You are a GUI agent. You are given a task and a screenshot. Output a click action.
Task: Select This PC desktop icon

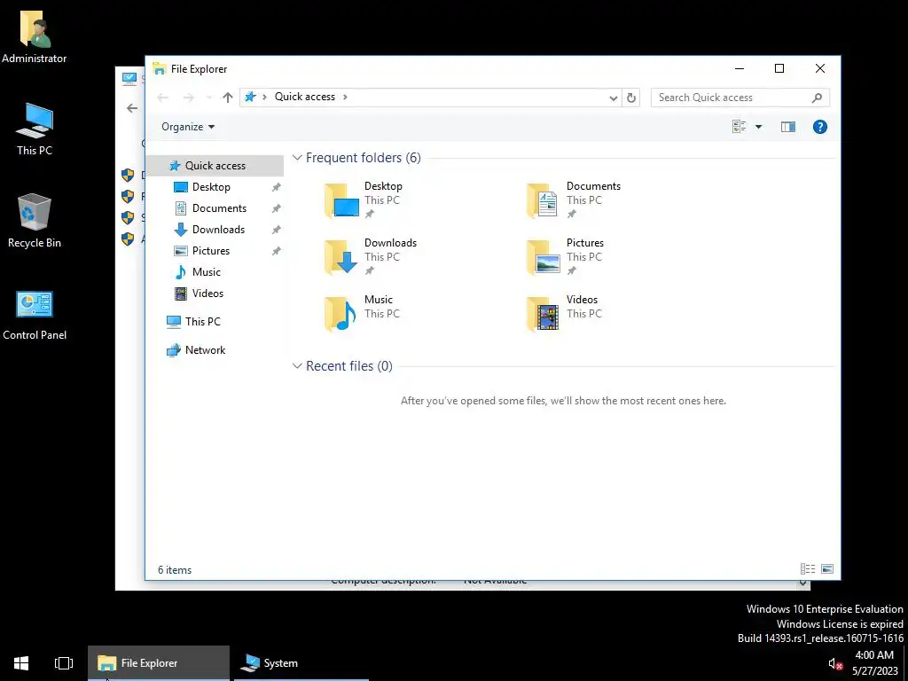point(35,129)
